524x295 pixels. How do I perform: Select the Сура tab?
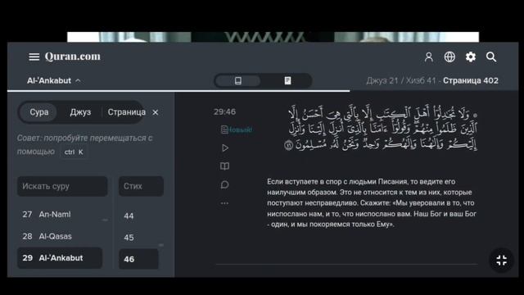(x=38, y=112)
